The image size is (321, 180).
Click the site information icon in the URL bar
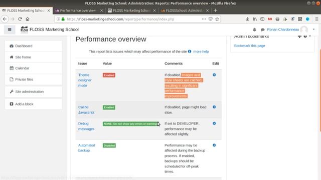(58, 19)
